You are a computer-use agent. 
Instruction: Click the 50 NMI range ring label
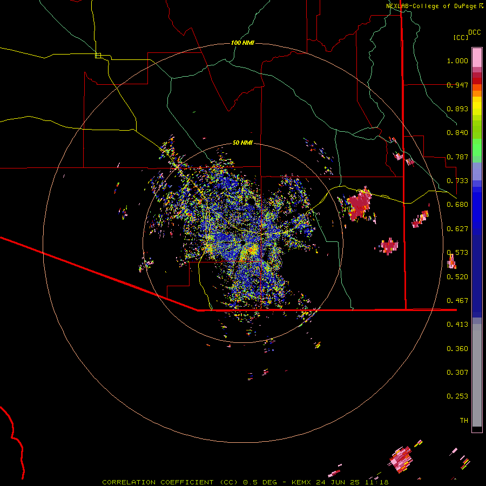[242, 143]
